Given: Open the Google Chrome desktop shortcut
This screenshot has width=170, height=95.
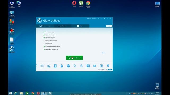Looking at the screenshot, I should tap(88, 4).
